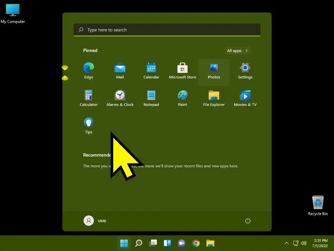Expand the hidden system tray icons

[287, 243]
